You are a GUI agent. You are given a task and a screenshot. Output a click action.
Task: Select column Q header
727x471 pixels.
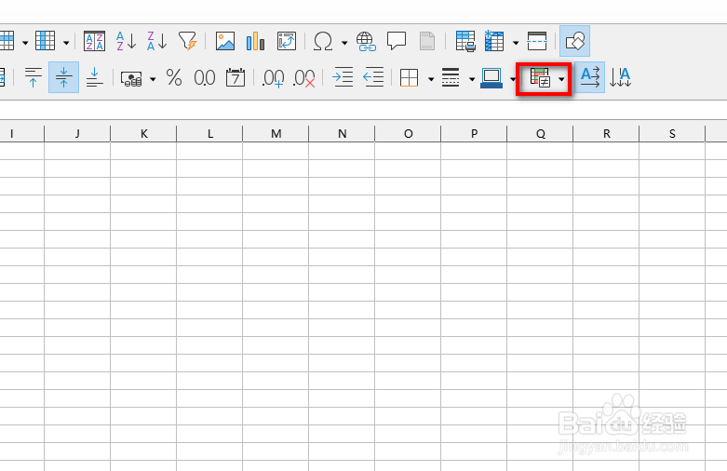[x=540, y=133]
